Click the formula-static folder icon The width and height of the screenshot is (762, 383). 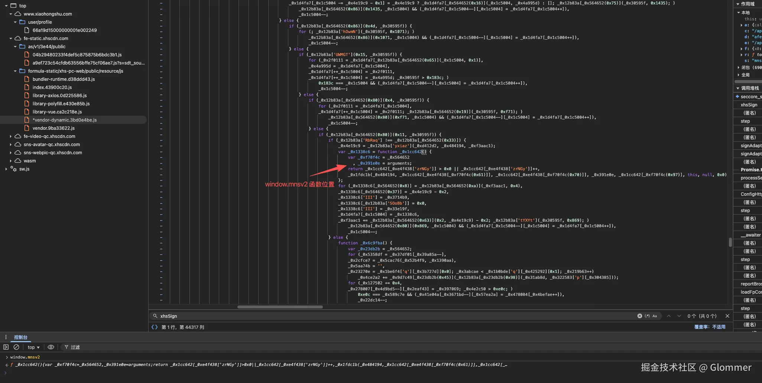pos(22,71)
